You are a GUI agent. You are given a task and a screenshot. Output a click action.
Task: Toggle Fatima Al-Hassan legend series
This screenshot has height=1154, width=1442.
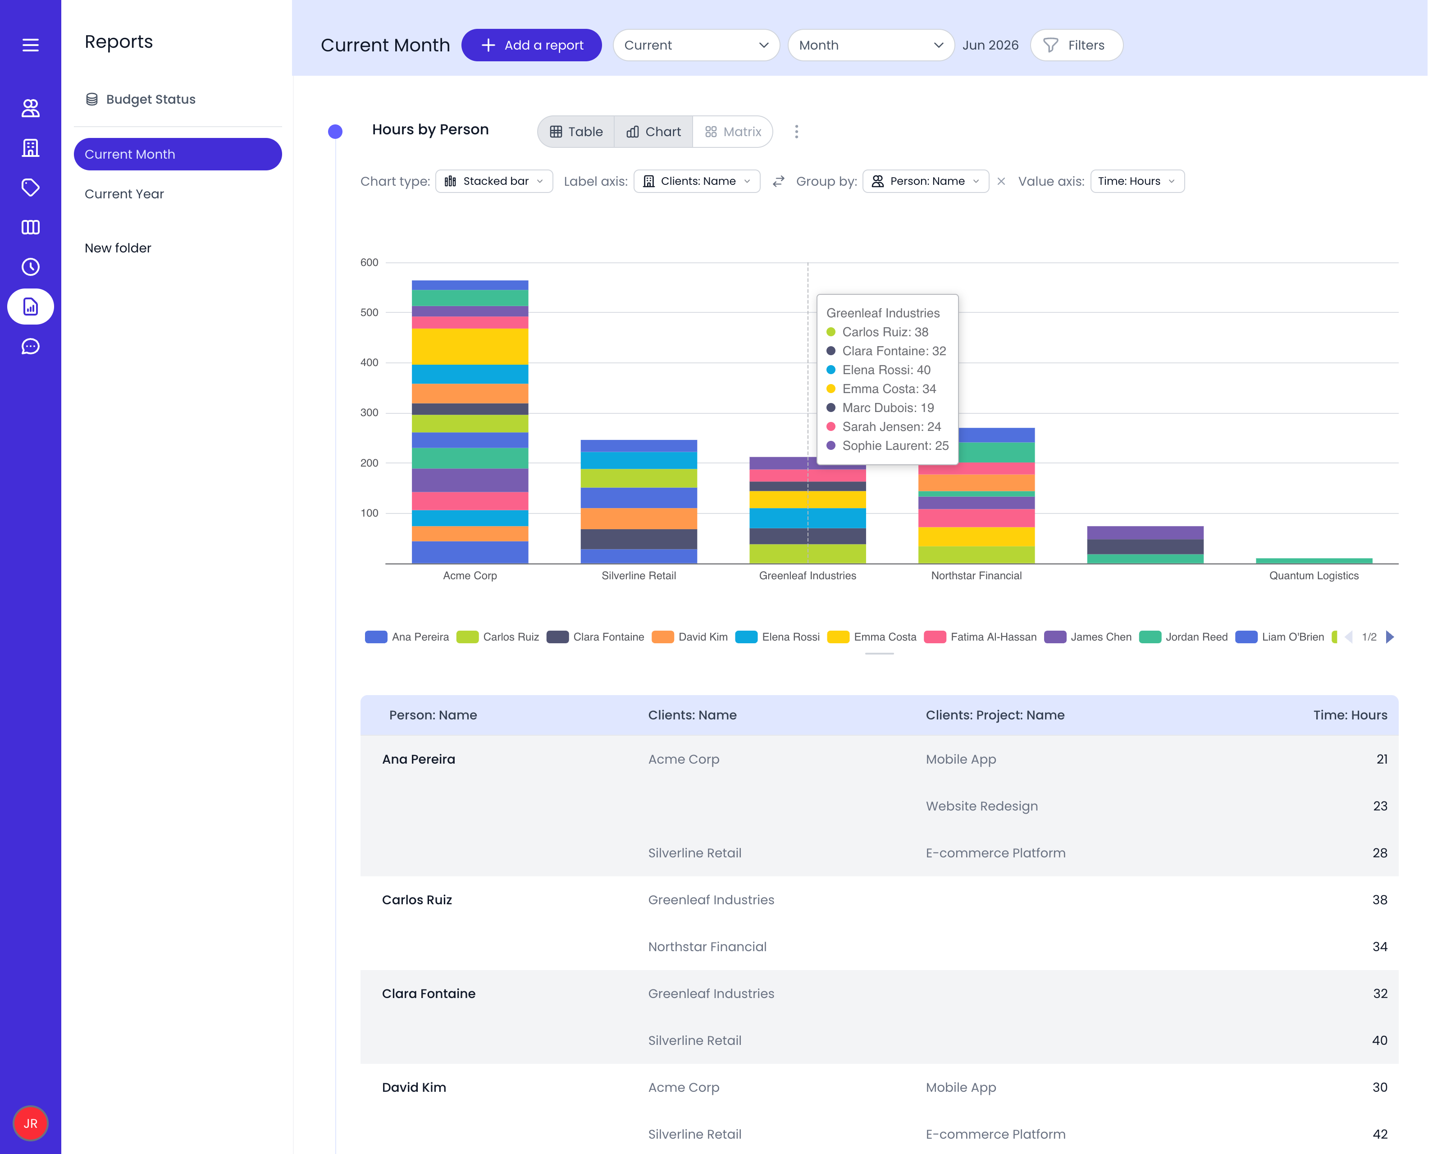980,637
